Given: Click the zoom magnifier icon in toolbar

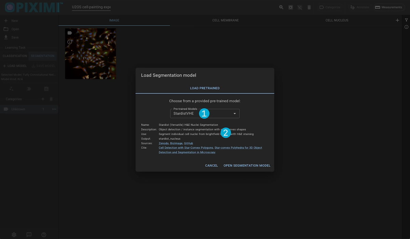Looking at the screenshot, I should coord(281,7).
